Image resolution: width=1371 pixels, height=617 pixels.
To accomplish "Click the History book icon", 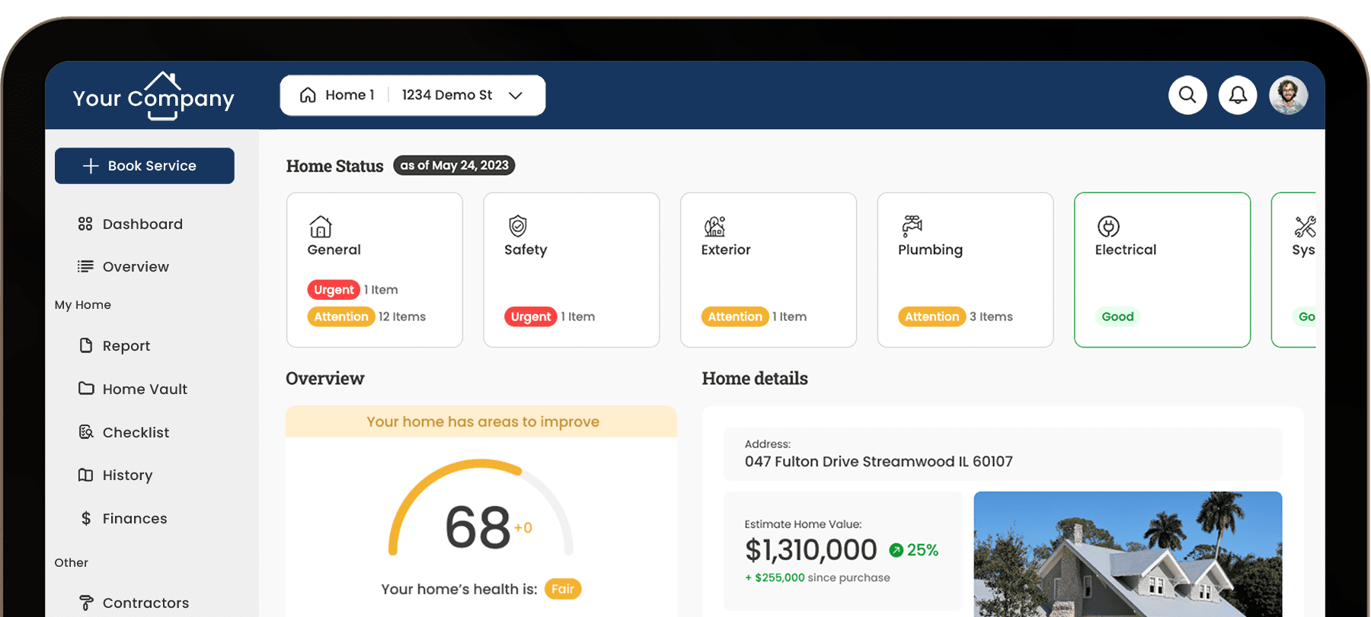I will (86, 475).
